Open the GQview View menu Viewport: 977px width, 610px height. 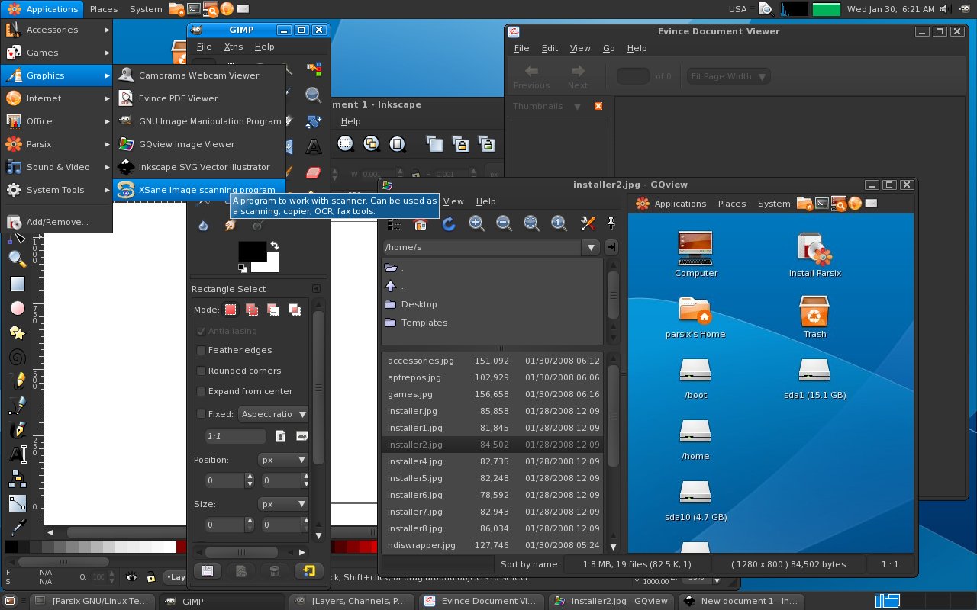(x=453, y=201)
